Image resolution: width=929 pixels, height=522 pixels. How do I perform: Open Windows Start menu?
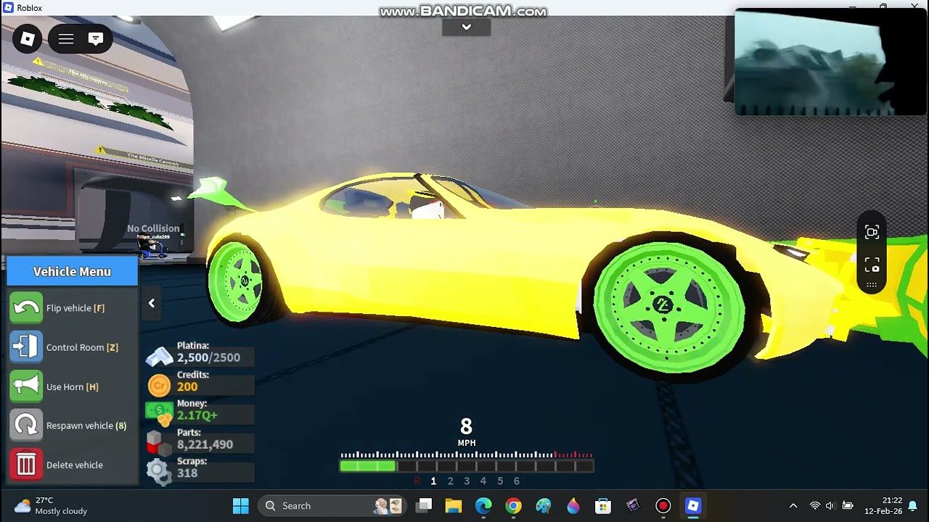click(x=241, y=505)
